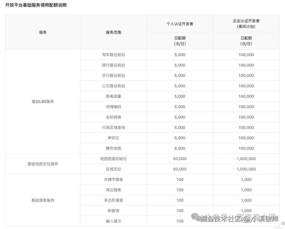The image size is (285, 229).
Task: Click the 驾车路径规划 cell
Action: [113, 54]
